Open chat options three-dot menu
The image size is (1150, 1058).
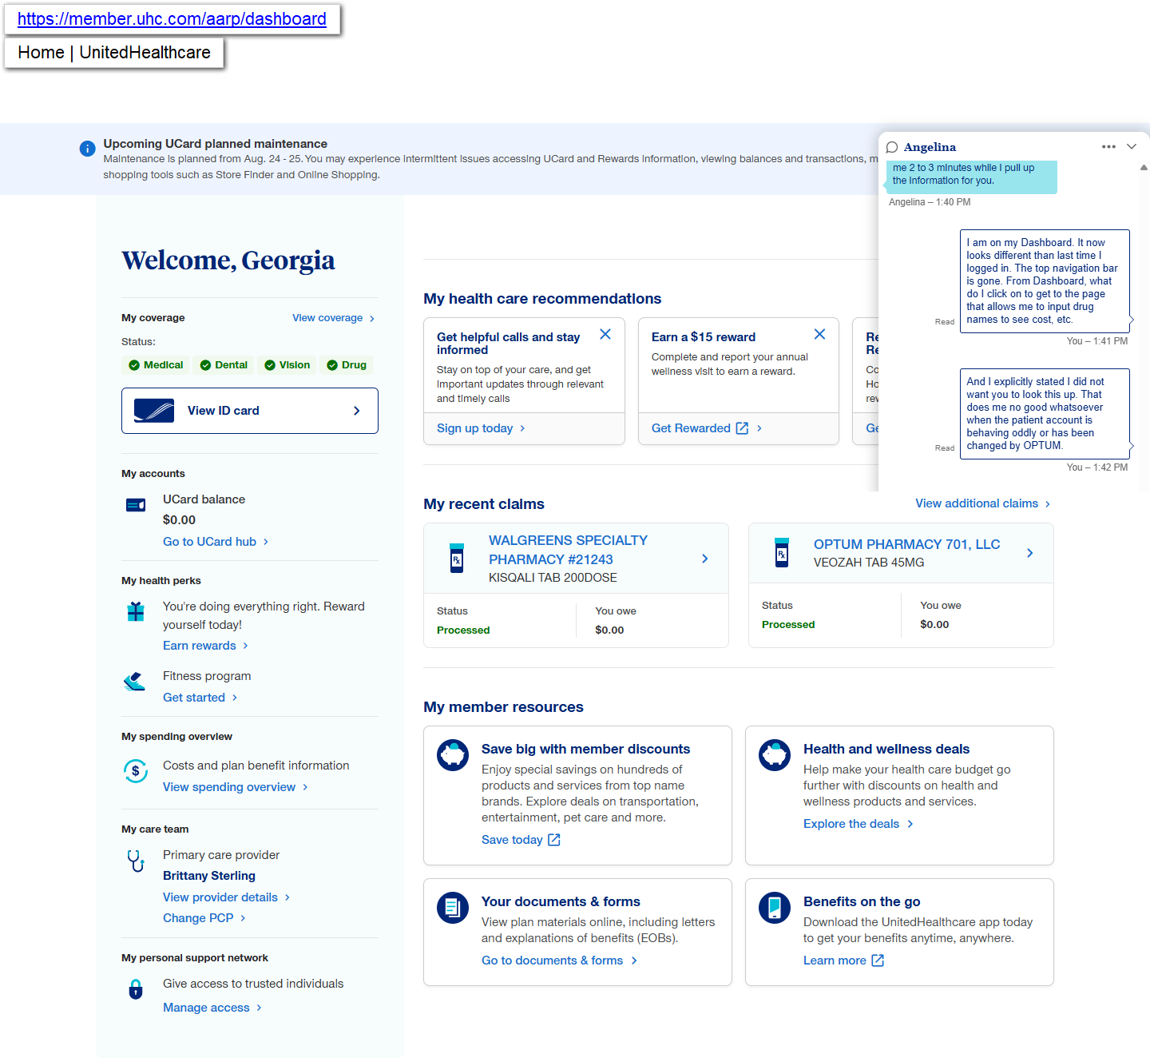pyautogui.click(x=1108, y=146)
